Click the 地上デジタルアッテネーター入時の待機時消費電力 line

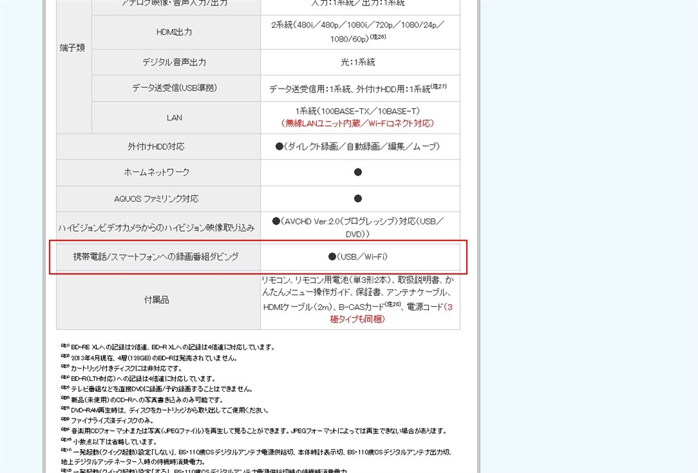134,462
